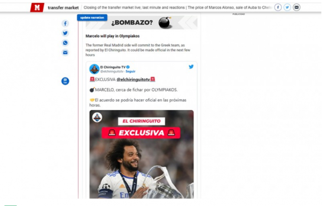Click Seguir to follow El Chiringuito
This screenshot has width=322, height=206.
click(130, 71)
